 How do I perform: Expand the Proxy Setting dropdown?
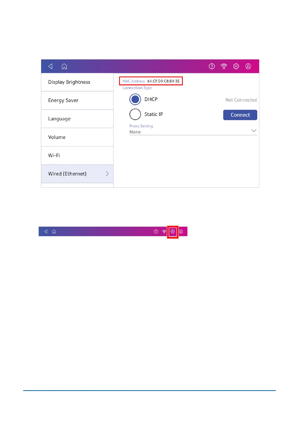pos(254,131)
